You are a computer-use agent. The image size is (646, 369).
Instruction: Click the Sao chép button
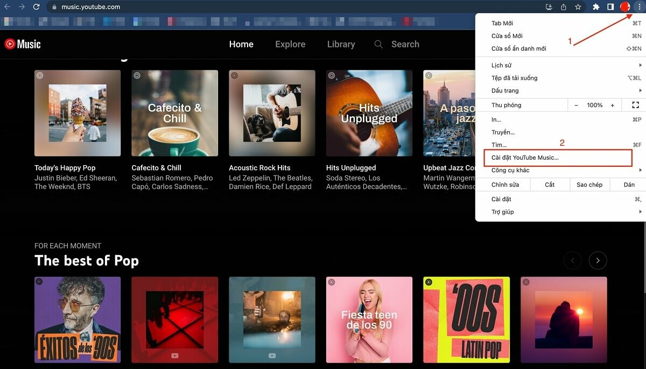point(589,184)
